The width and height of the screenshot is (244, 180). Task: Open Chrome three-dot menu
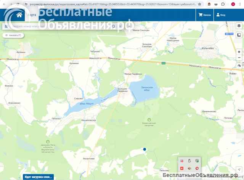(240, 4)
